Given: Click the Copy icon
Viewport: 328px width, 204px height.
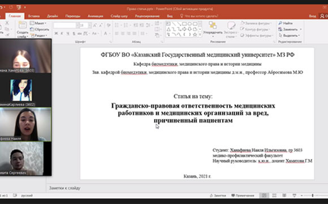Looking at the screenshot, I should point(7,29).
